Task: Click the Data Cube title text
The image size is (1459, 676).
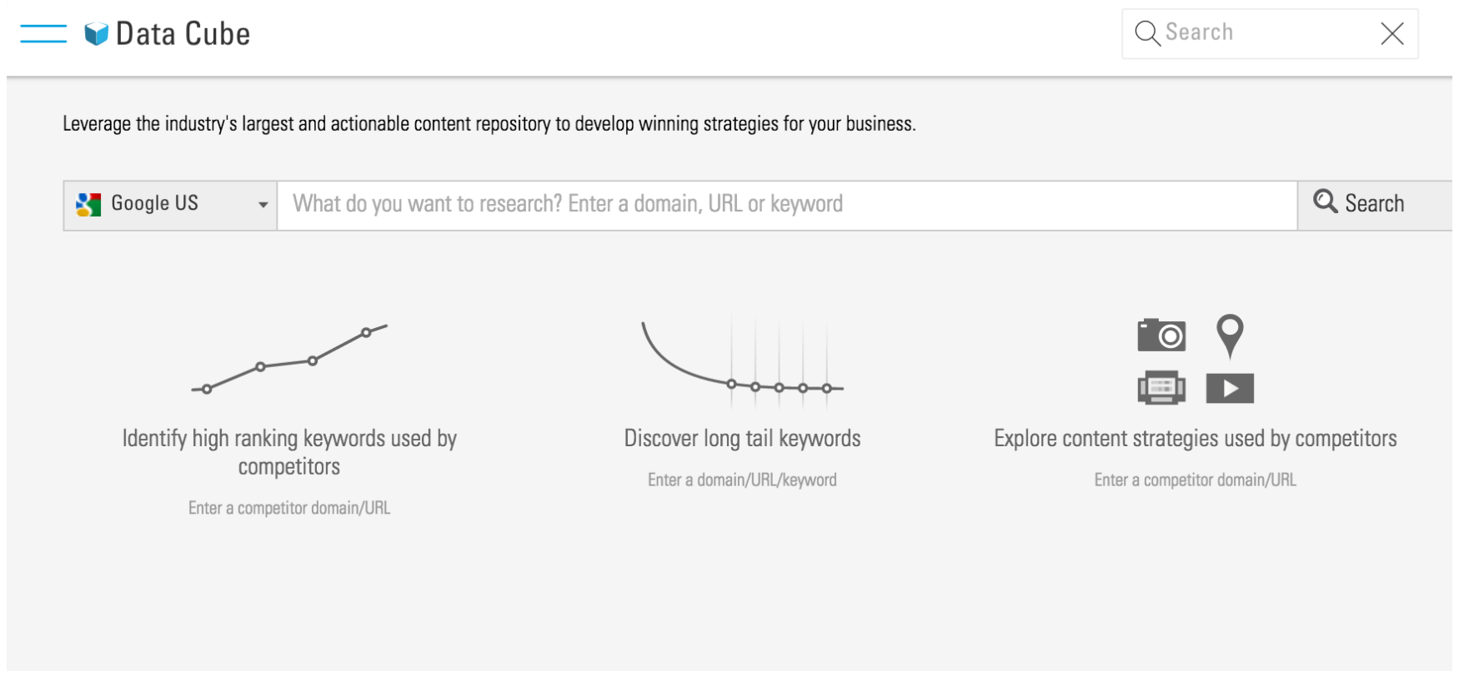Action: pos(183,34)
